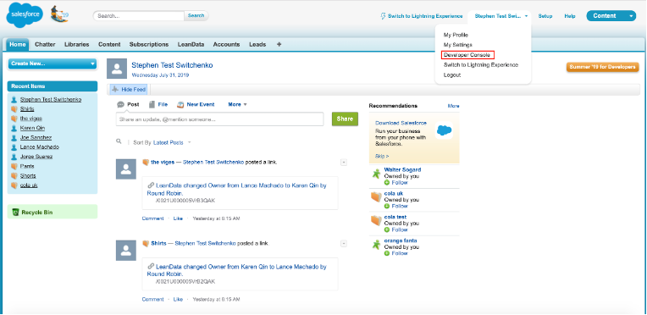Click the profile avatar beside Stephen Test Switchenko heading
Viewport: 647px width, 315px height.
(x=117, y=69)
